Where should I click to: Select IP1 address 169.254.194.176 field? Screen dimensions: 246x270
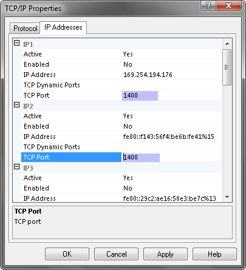pyautogui.click(x=172, y=75)
